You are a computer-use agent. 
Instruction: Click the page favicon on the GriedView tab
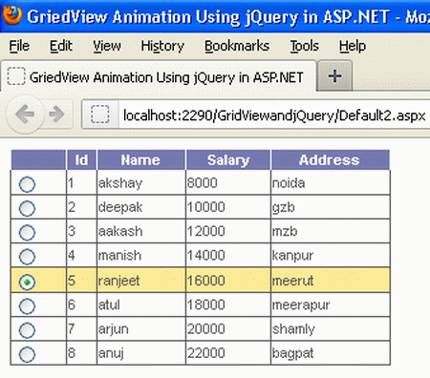[x=16, y=76]
